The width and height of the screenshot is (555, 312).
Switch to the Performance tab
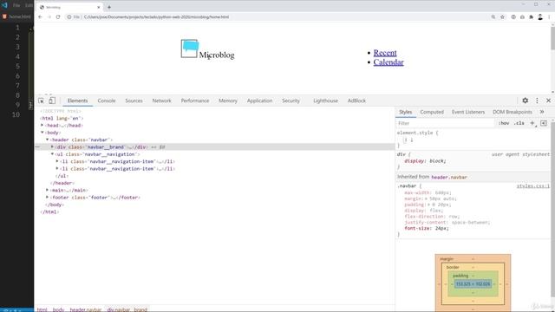tap(195, 101)
